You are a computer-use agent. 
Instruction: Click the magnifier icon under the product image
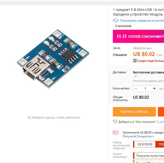(x=29, y=117)
